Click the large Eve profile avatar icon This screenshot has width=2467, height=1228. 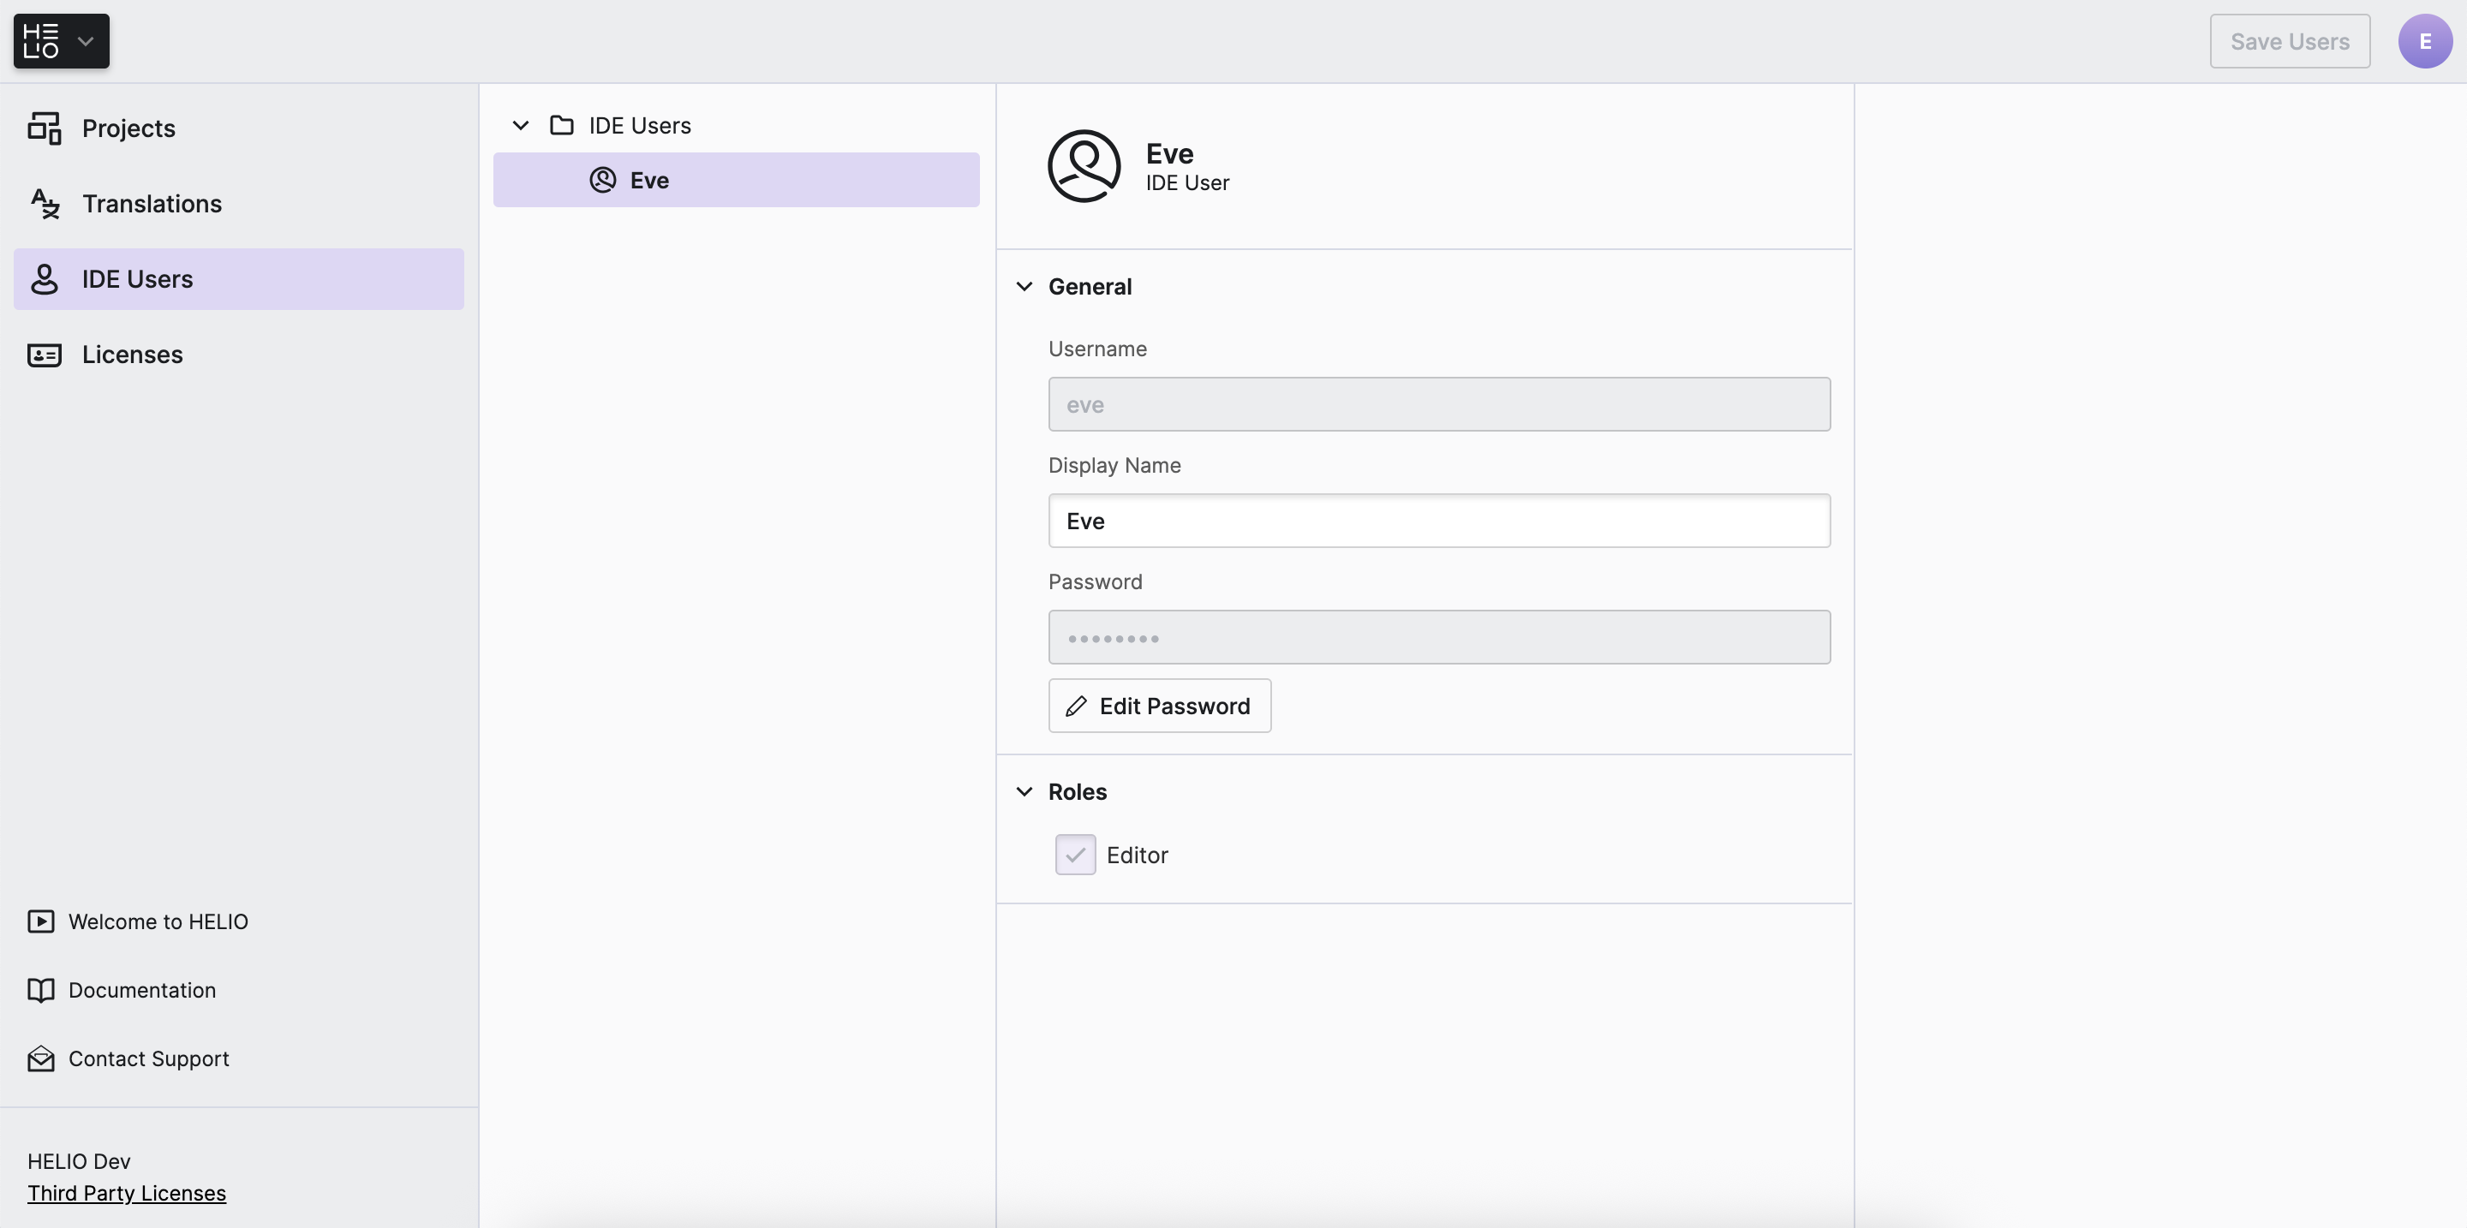point(1083,165)
